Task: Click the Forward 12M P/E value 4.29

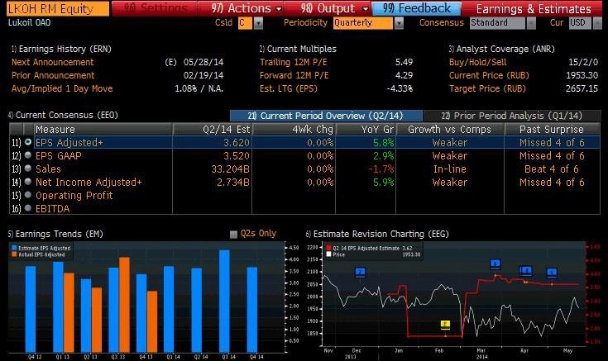Action: pos(404,75)
